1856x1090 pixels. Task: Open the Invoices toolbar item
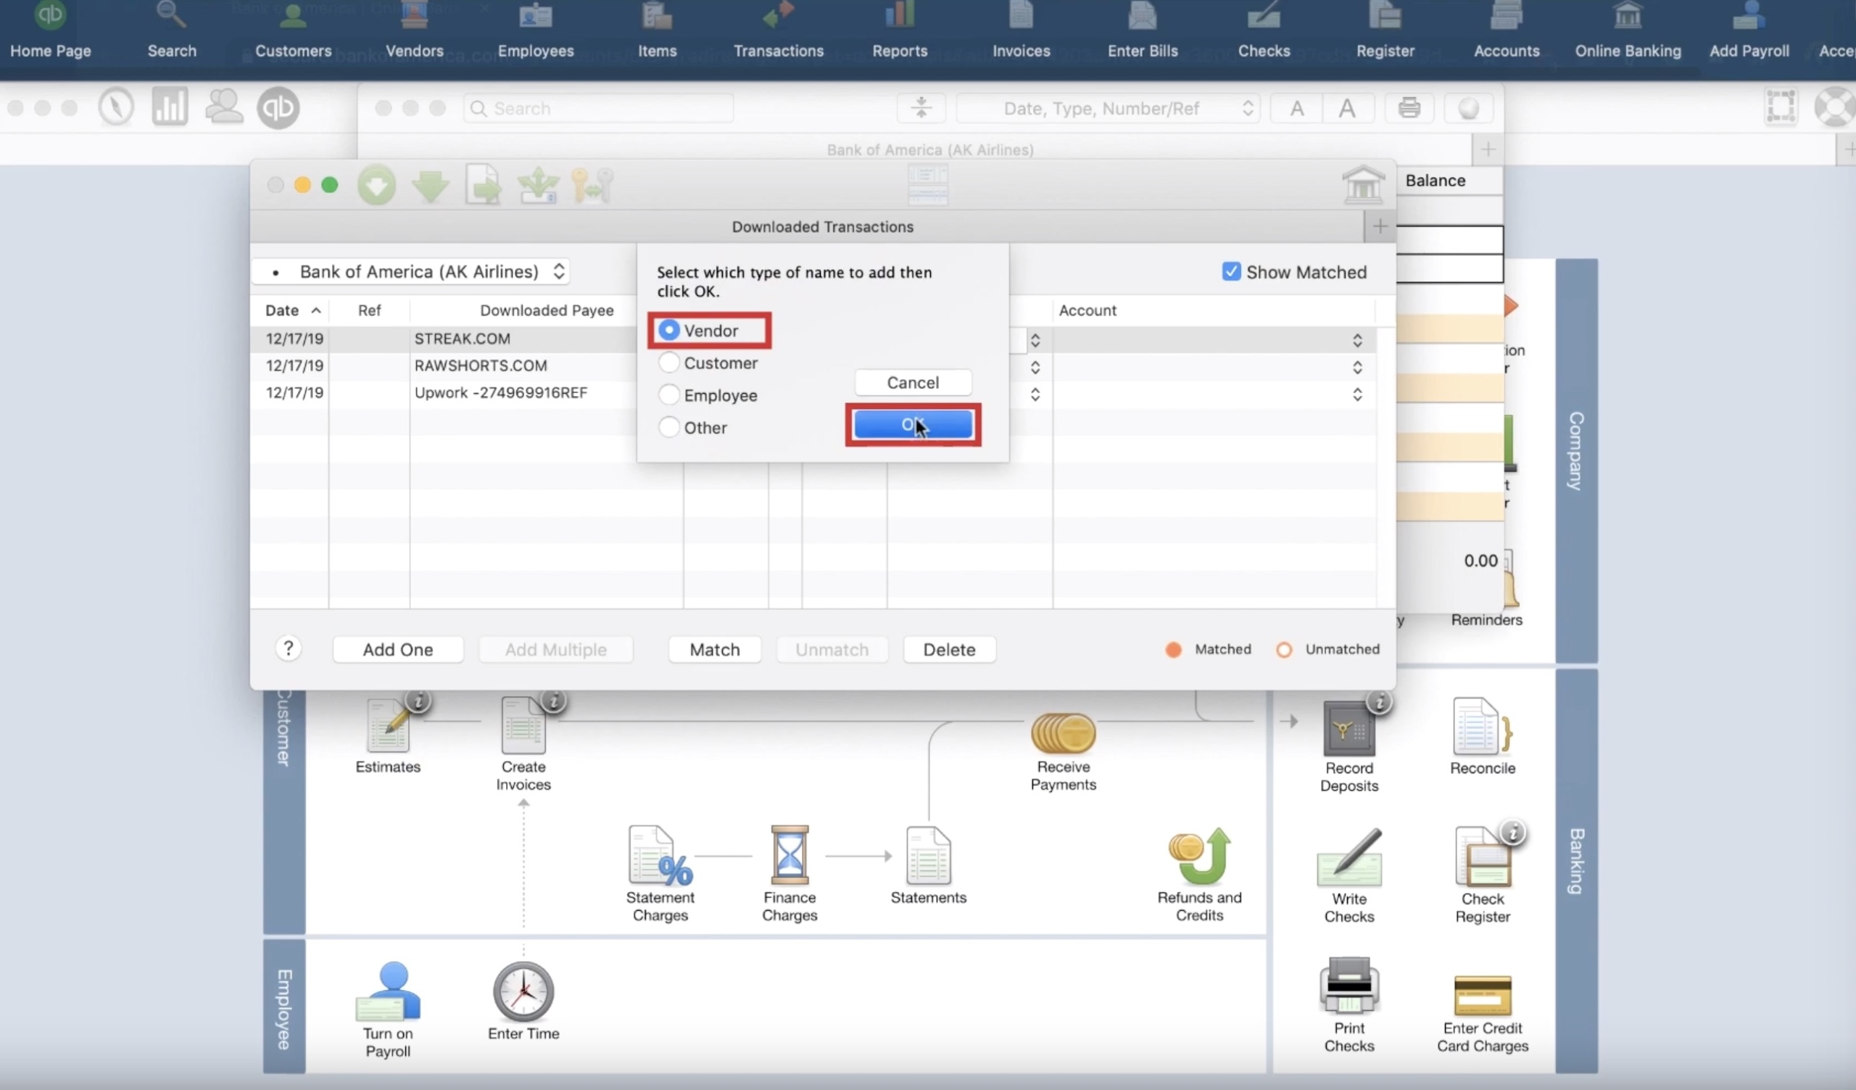[x=1021, y=31]
